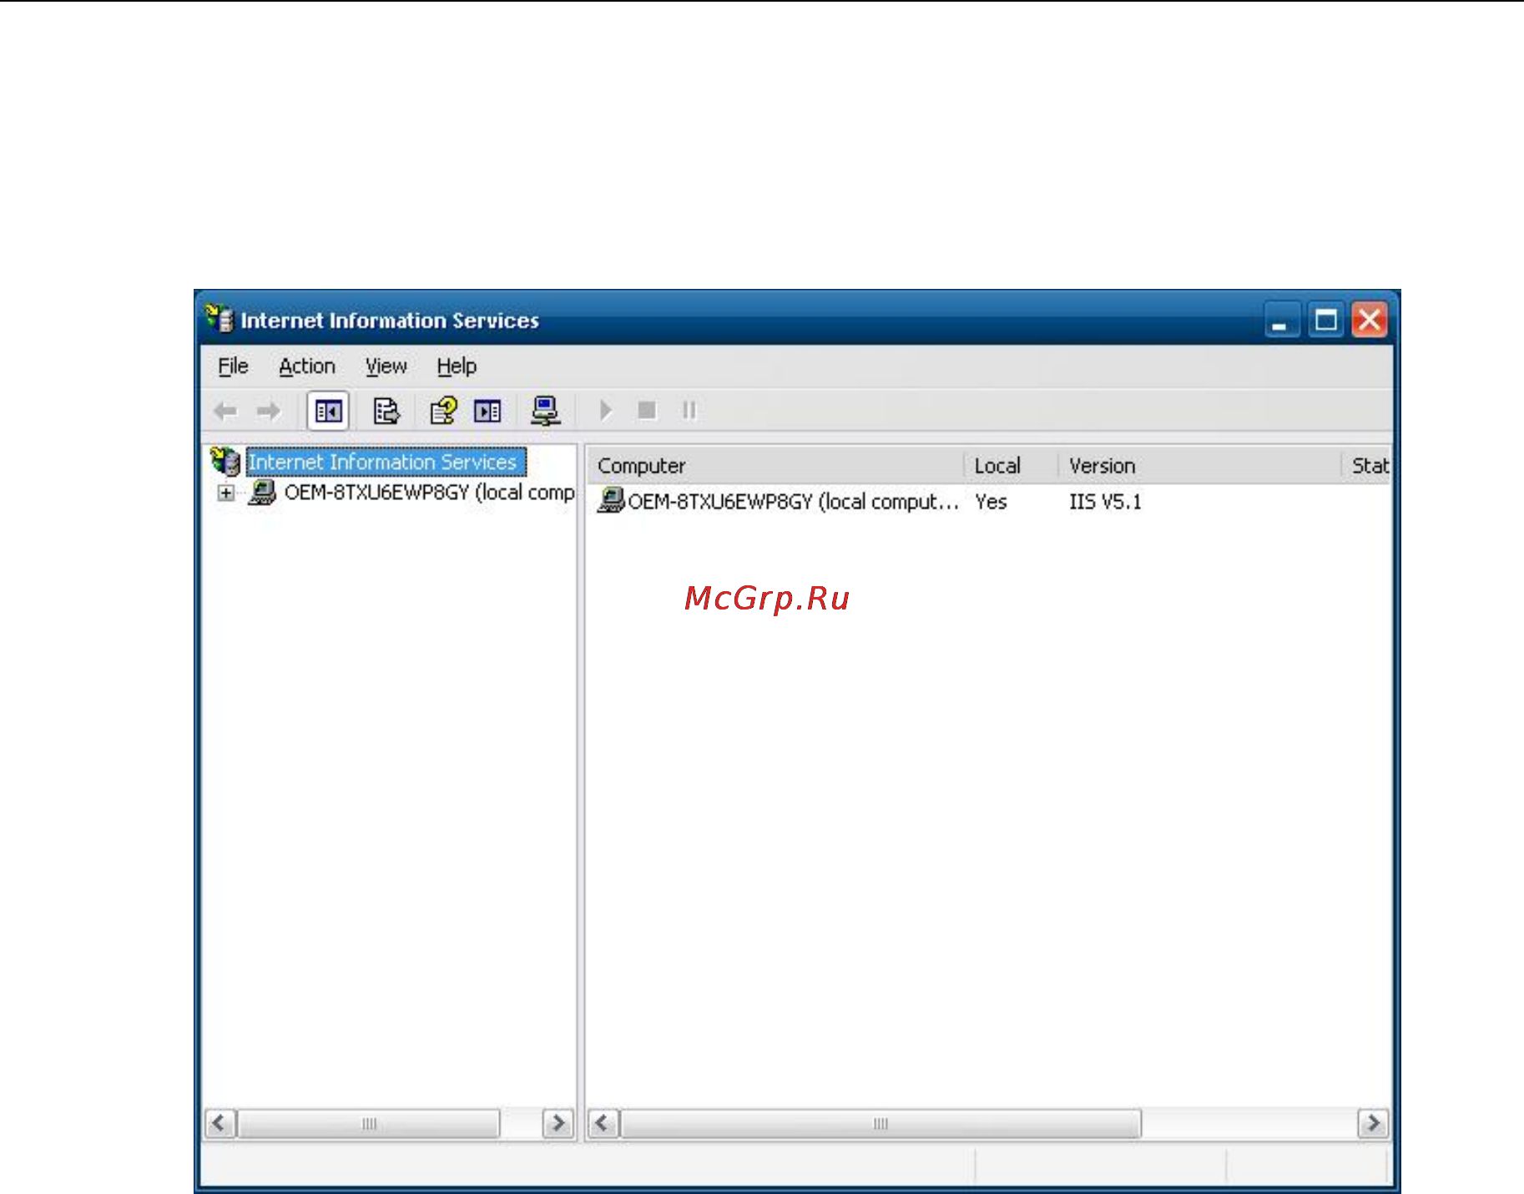
Task: Click right arrow of list pane scrollbar
Action: (1373, 1123)
